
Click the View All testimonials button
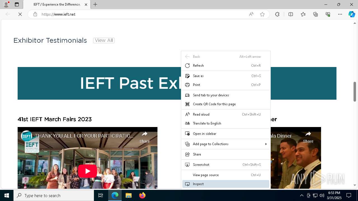(104, 40)
